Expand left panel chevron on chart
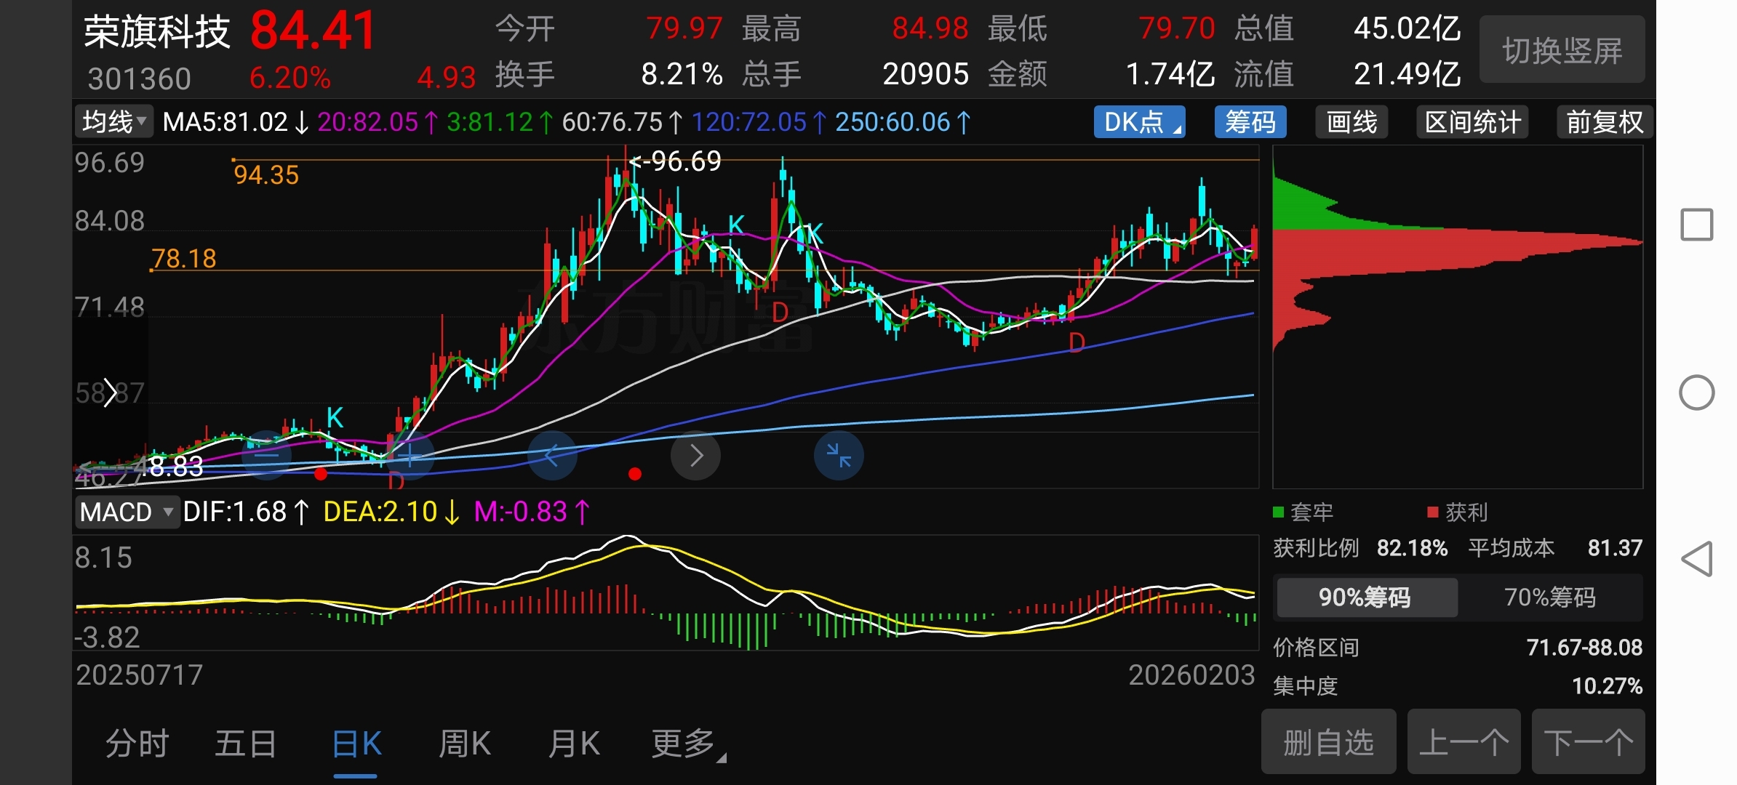 109,392
